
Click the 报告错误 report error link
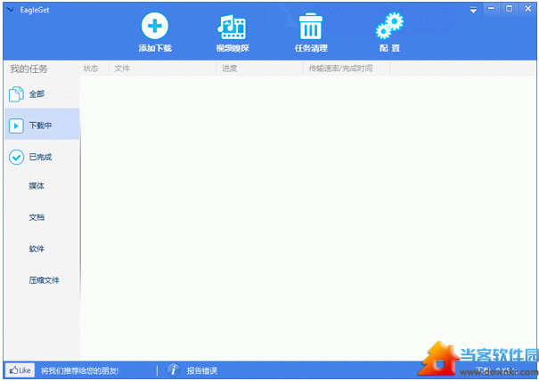point(201,370)
